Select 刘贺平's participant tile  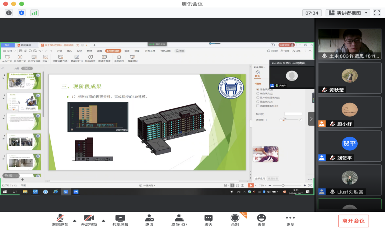(349, 146)
